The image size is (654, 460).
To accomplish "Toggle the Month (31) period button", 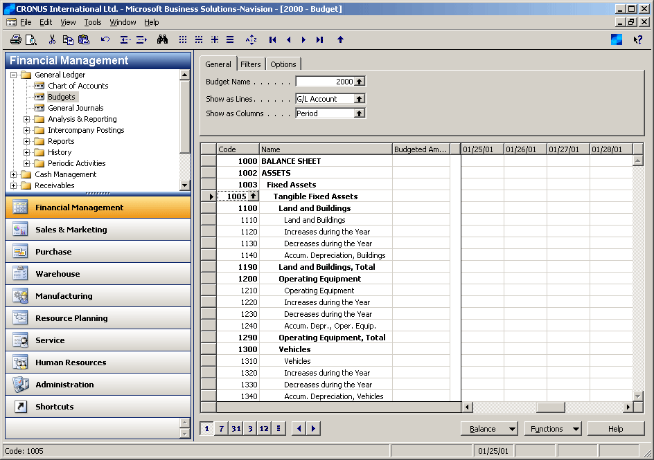I will [236, 429].
